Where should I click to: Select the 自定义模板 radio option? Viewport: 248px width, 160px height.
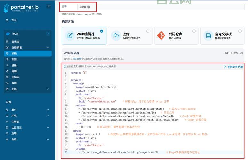pos(240,31)
